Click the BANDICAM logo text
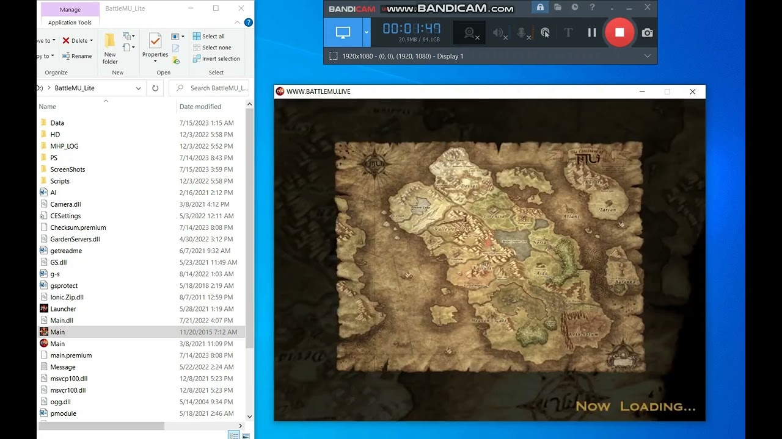Screen dimensions: 782x439 point(352,9)
